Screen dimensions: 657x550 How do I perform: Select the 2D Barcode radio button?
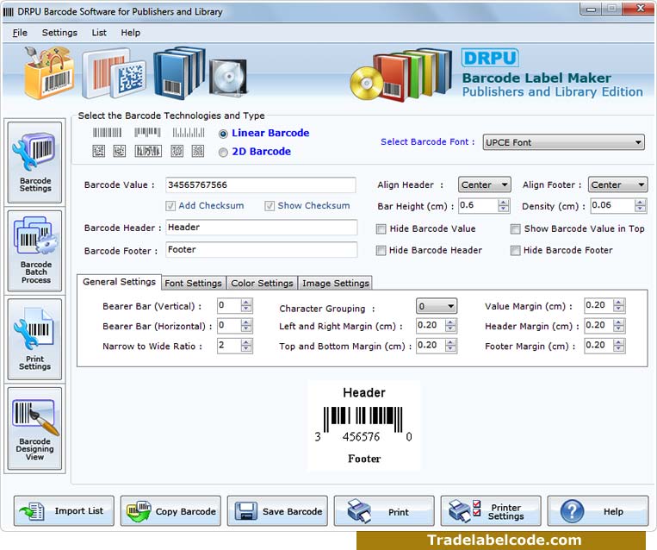point(223,153)
